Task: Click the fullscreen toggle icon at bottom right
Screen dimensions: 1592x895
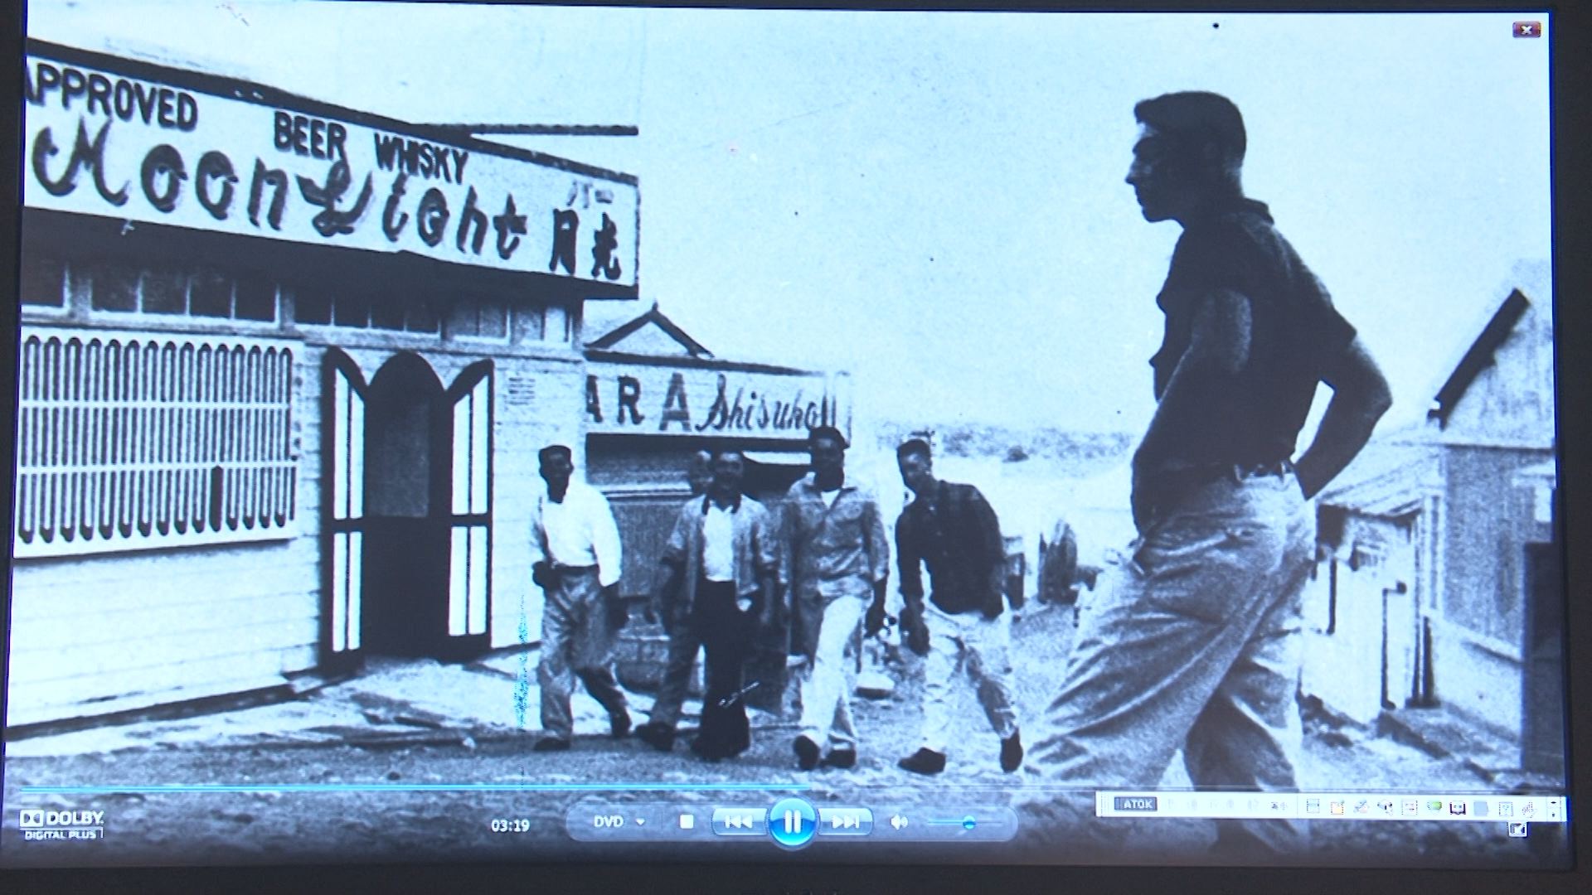Action: [x=1517, y=829]
